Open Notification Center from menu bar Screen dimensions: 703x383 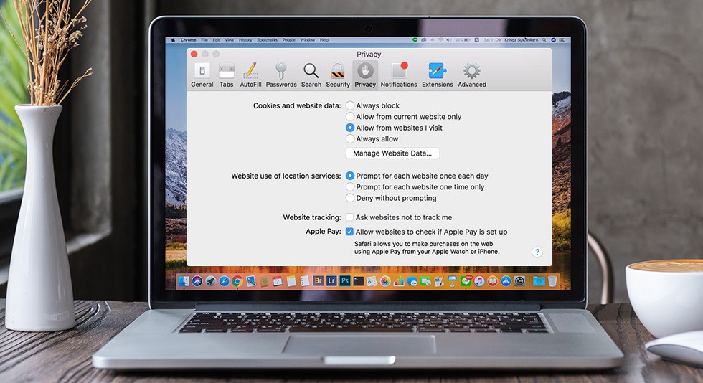pyautogui.click(x=562, y=40)
